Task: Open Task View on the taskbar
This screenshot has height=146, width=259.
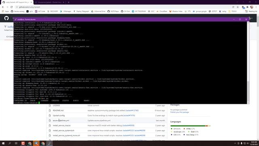Action: tap(16, 143)
